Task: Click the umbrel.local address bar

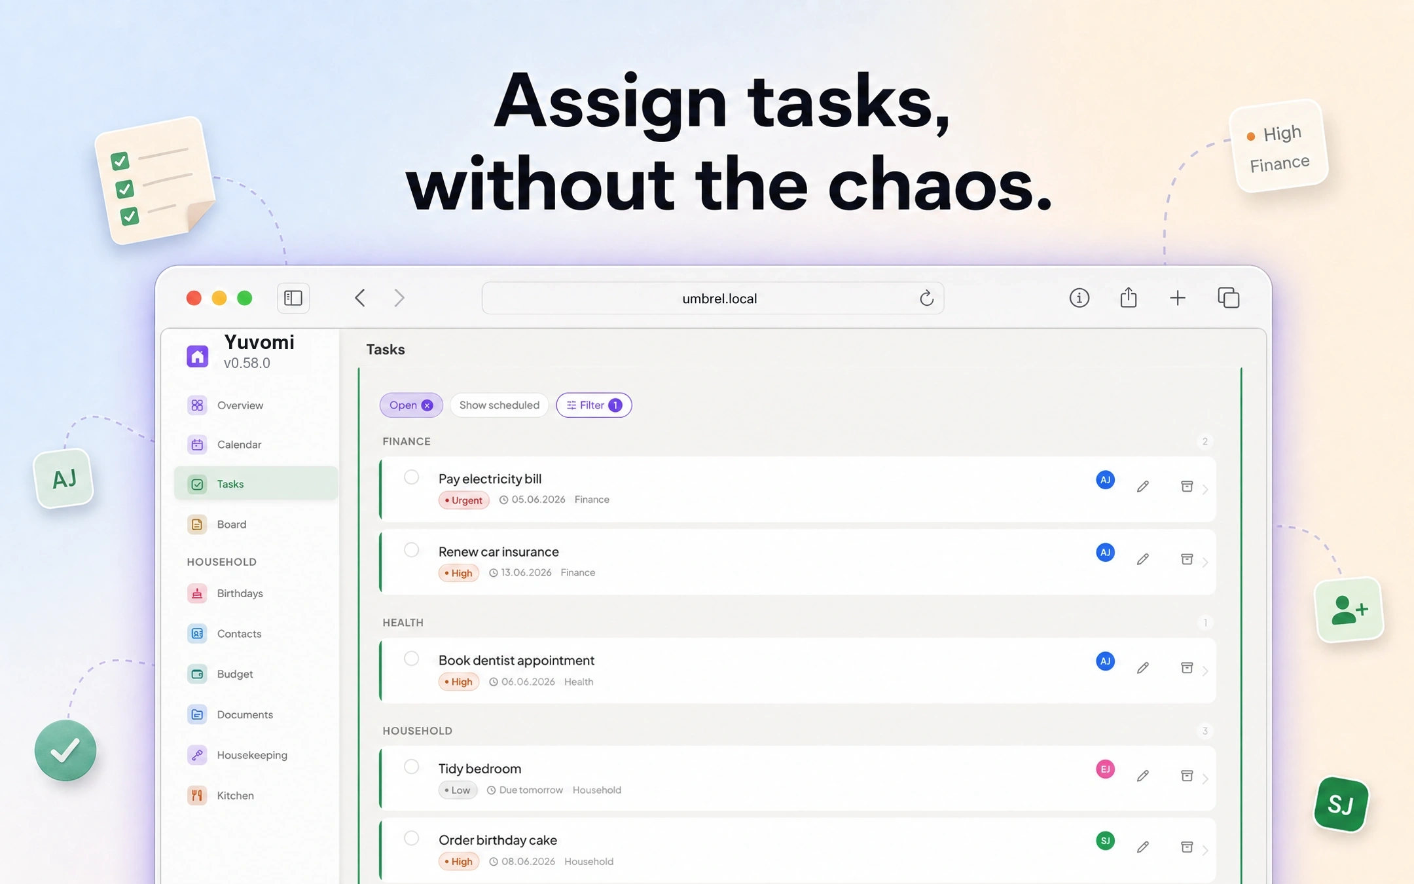Action: click(712, 299)
